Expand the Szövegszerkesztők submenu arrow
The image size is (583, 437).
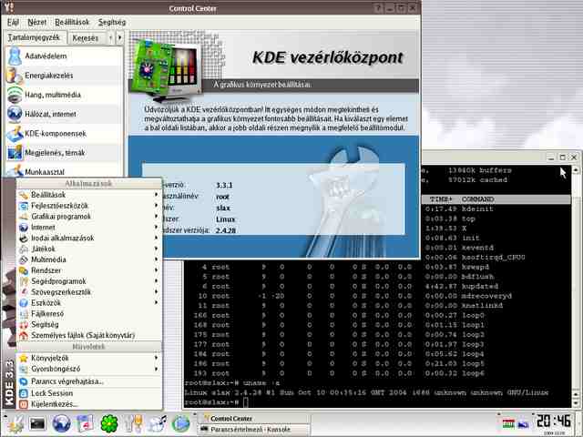tap(156, 292)
